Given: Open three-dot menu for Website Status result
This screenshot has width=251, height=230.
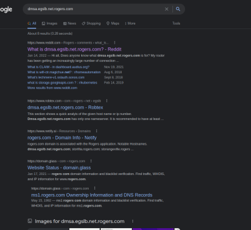Looking at the screenshot, I should point(91,161).
